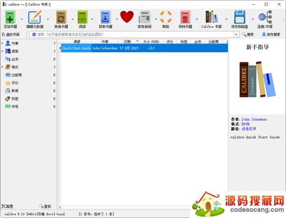Open dropdown arrow next to Convert books
The image size is (286, 218).
[x=72, y=19]
